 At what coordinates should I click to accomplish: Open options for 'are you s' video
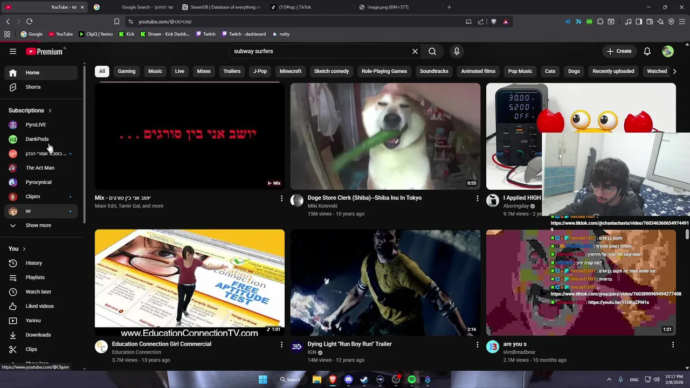click(673, 344)
